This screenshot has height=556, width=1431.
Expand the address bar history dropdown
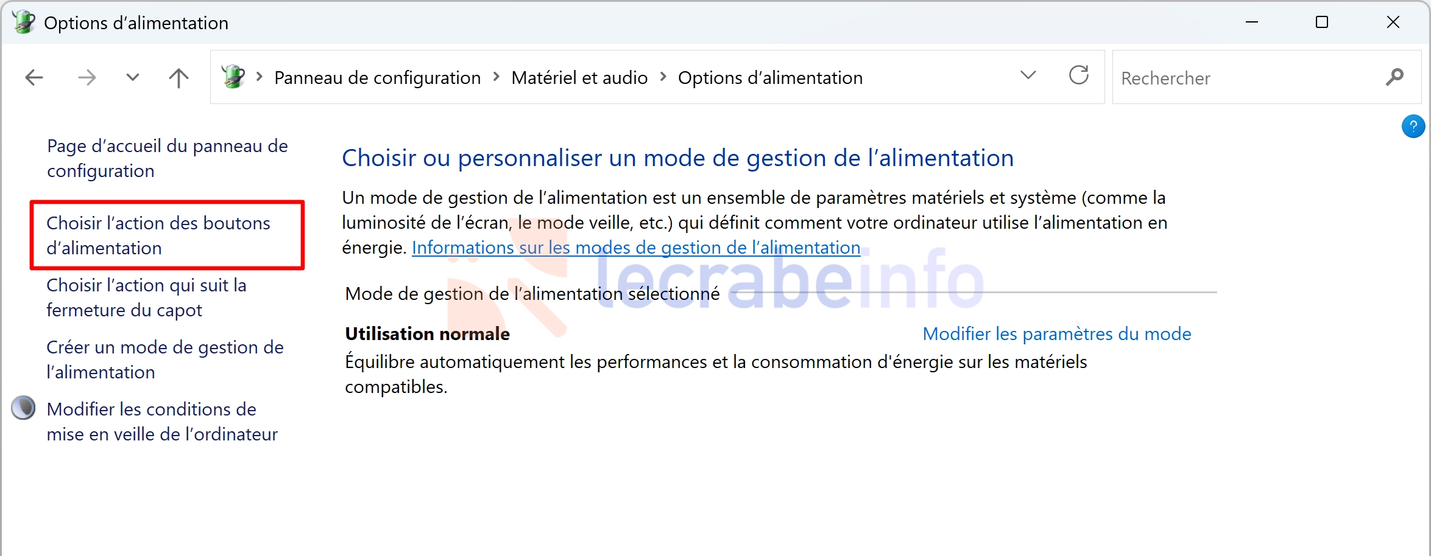(x=1028, y=75)
